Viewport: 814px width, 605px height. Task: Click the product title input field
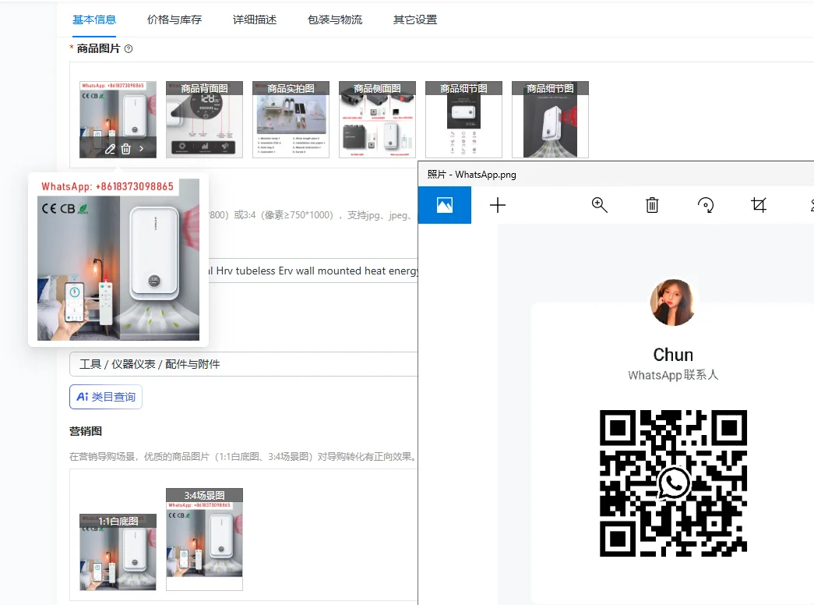pos(313,271)
